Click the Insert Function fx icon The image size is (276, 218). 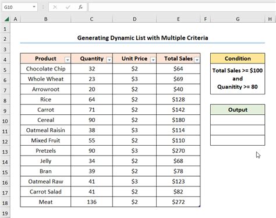pyautogui.click(x=80, y=8)
